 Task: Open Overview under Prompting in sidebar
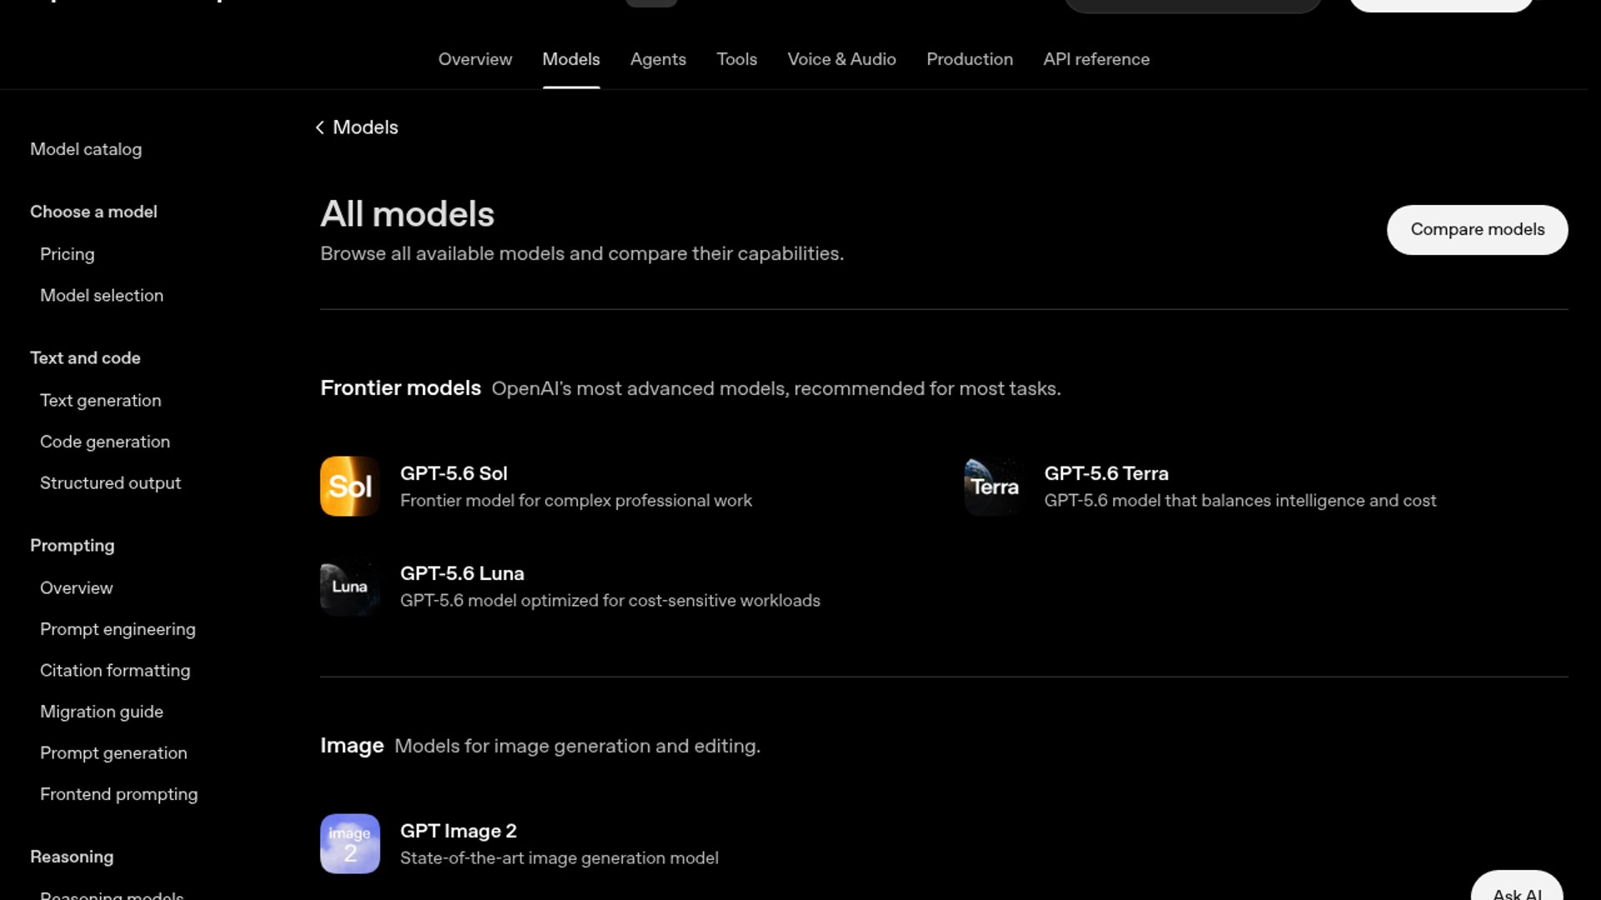[77, 587]
